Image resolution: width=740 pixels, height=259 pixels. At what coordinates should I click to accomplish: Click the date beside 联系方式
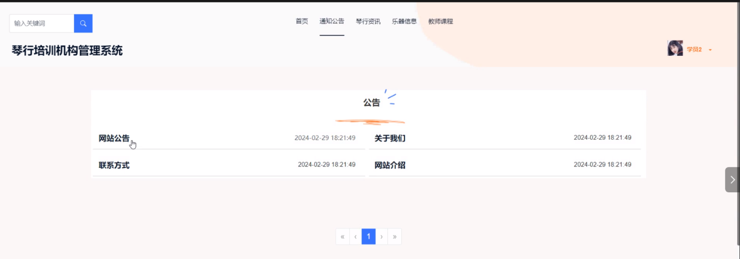coord(326,164)
